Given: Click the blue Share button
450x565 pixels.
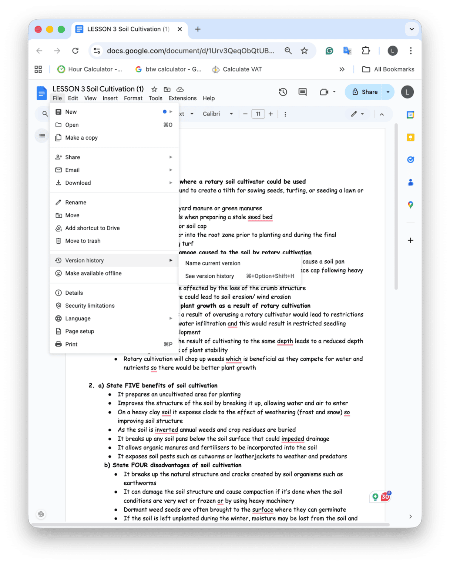Looking at the screenshot, I should pyautogui.click(x=365, y=92).
